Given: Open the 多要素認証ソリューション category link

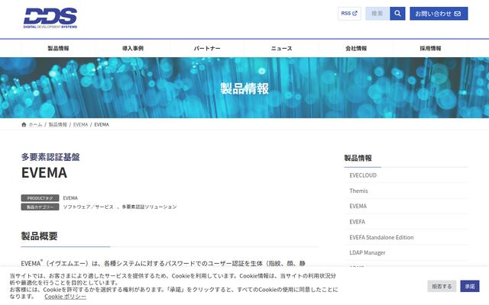Looking at the screenshot, I should 149,207.
